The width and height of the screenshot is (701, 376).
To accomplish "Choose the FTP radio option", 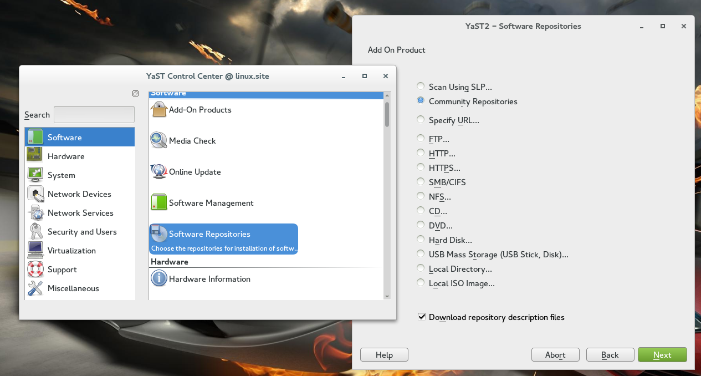I will pyautogui.click(x=421, y=138).
